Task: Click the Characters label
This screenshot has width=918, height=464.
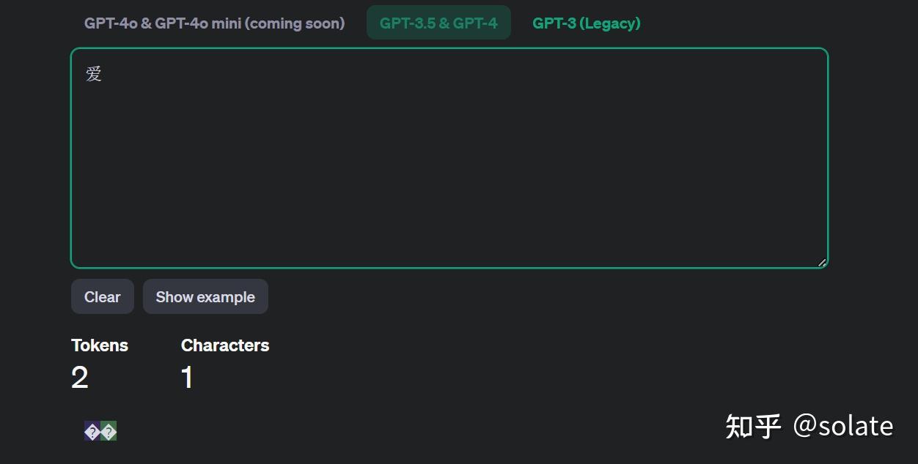Action: tap(225, 345)
